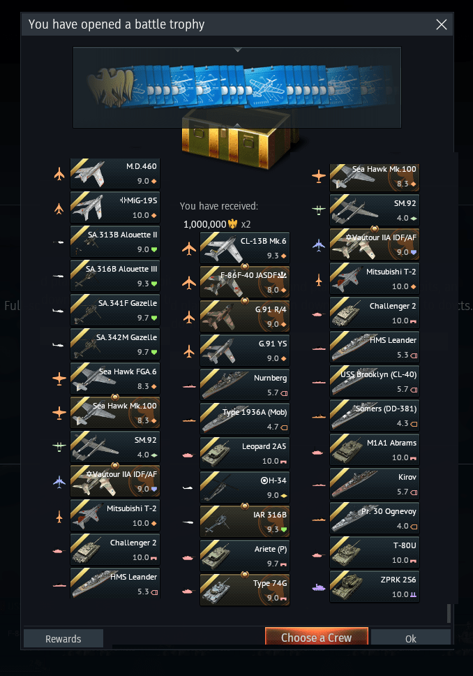Viewport: 473px width, 676px height.
Task: Click the tank icon beside Leopard 2A5
Action: coord(188,455)
